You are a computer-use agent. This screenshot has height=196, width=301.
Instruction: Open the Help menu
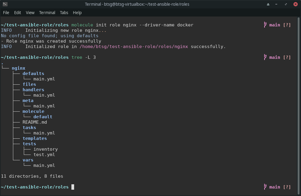pos(77,13)
